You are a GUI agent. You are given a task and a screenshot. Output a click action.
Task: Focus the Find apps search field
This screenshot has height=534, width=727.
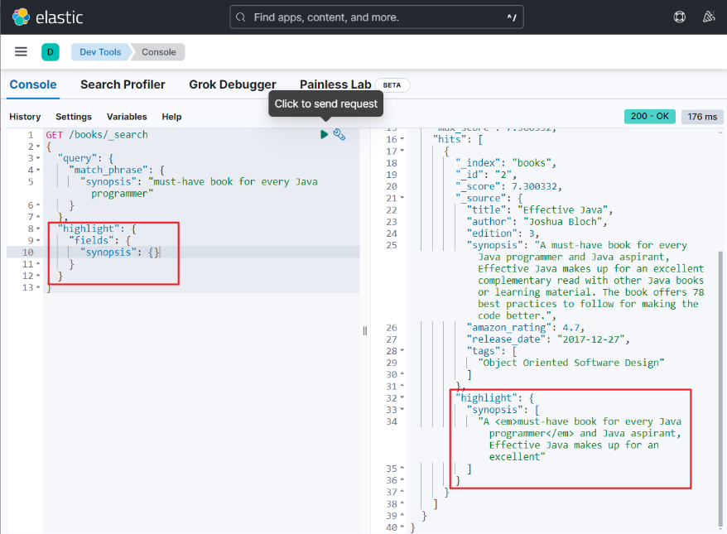coord(377,17)
